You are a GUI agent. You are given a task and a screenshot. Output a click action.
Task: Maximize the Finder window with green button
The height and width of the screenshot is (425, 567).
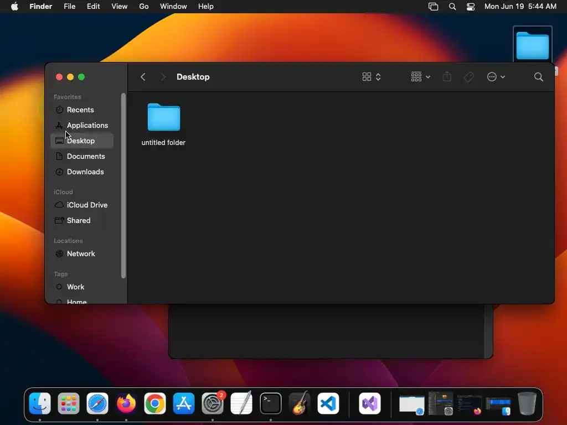coord(82,77)
